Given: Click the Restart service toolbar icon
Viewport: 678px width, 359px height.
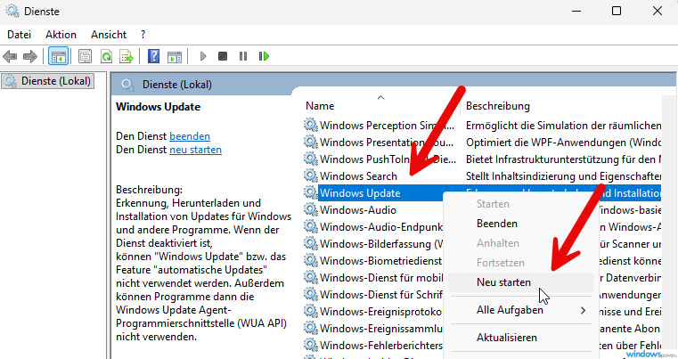Looking at the screenshot, I should coord(264,56).
